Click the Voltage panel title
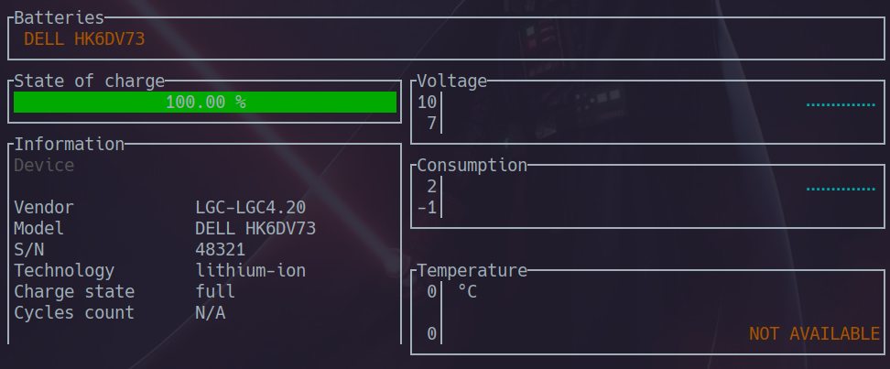Viewport: 890px width, 369px height. click(x=451, y=81)
